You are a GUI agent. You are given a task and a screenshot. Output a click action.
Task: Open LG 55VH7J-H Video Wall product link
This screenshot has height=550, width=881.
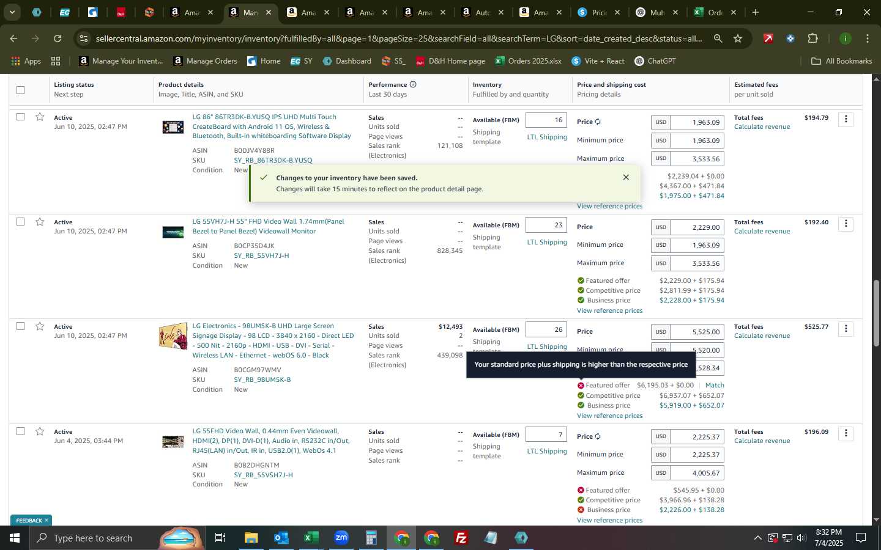(268, 226)
